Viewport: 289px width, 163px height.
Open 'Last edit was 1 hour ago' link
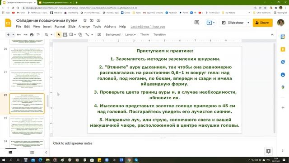(148, 27)
